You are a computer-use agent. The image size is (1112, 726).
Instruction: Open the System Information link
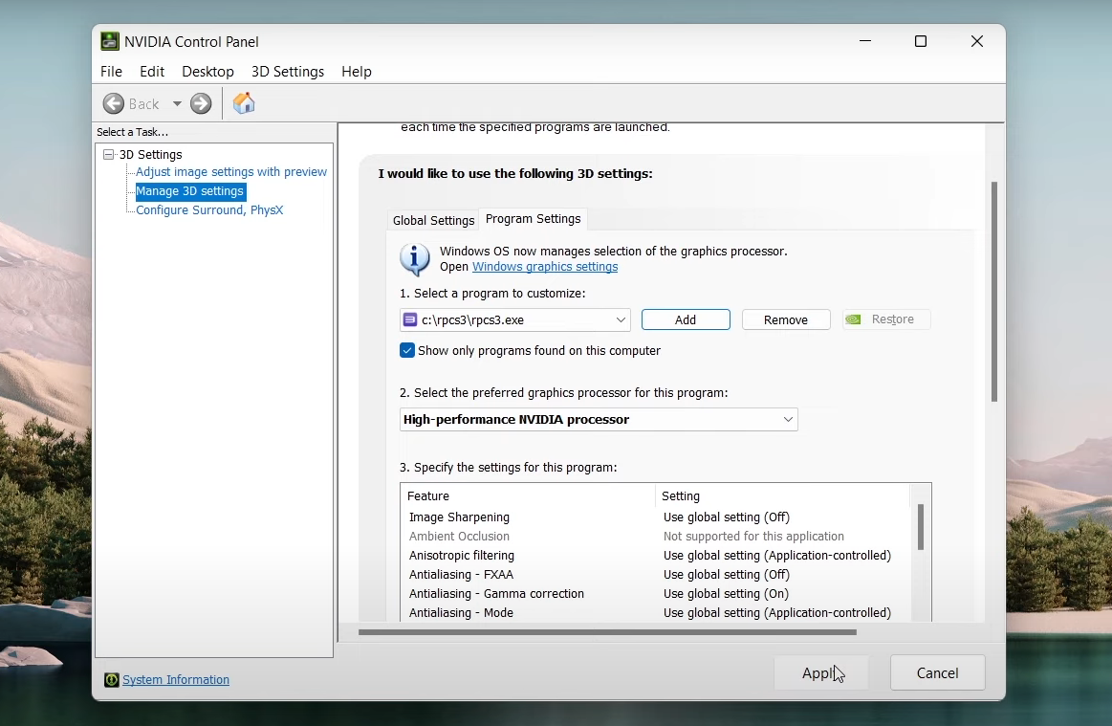(176, 680)
